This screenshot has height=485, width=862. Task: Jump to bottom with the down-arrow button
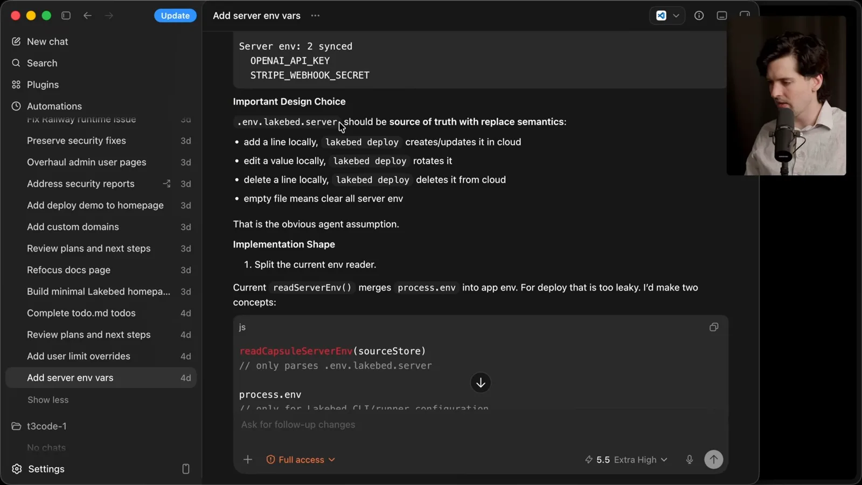(x=481, y=383)
